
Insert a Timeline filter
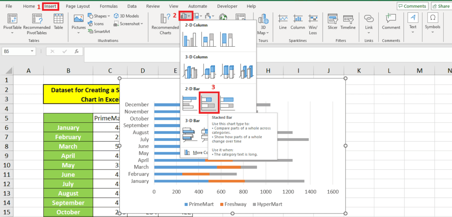(348, 22)
